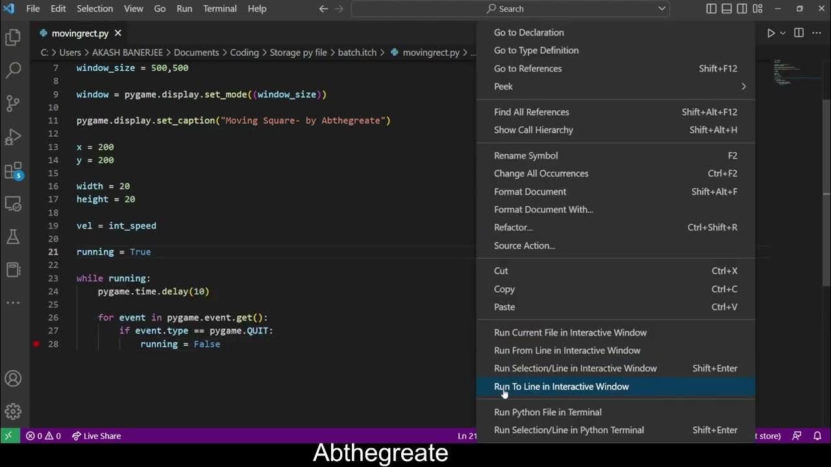Choose Go to Declaration
Image resolution: width=831 pixels, height=467 pixels.
click(615, 32)
